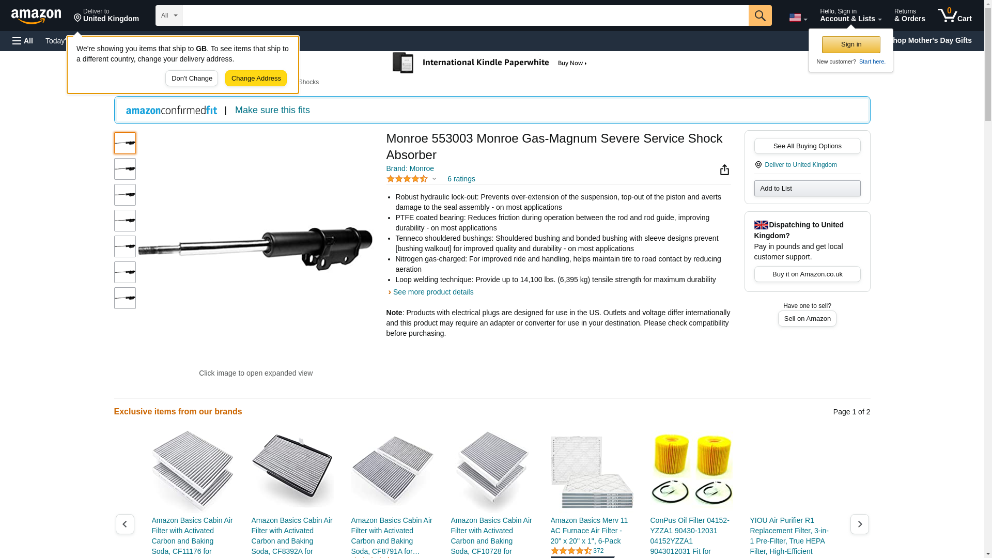
Task: Click the share icon beside product title
Action: coord(724,169)
